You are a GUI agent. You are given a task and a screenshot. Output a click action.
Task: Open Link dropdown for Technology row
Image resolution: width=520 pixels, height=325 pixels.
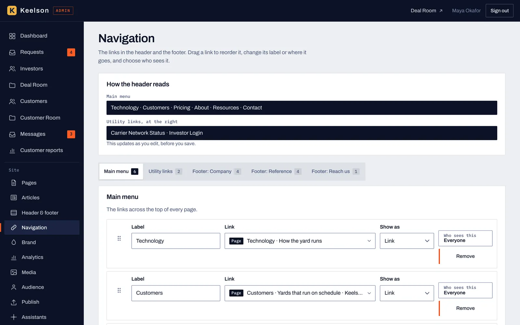click(300, 241)
